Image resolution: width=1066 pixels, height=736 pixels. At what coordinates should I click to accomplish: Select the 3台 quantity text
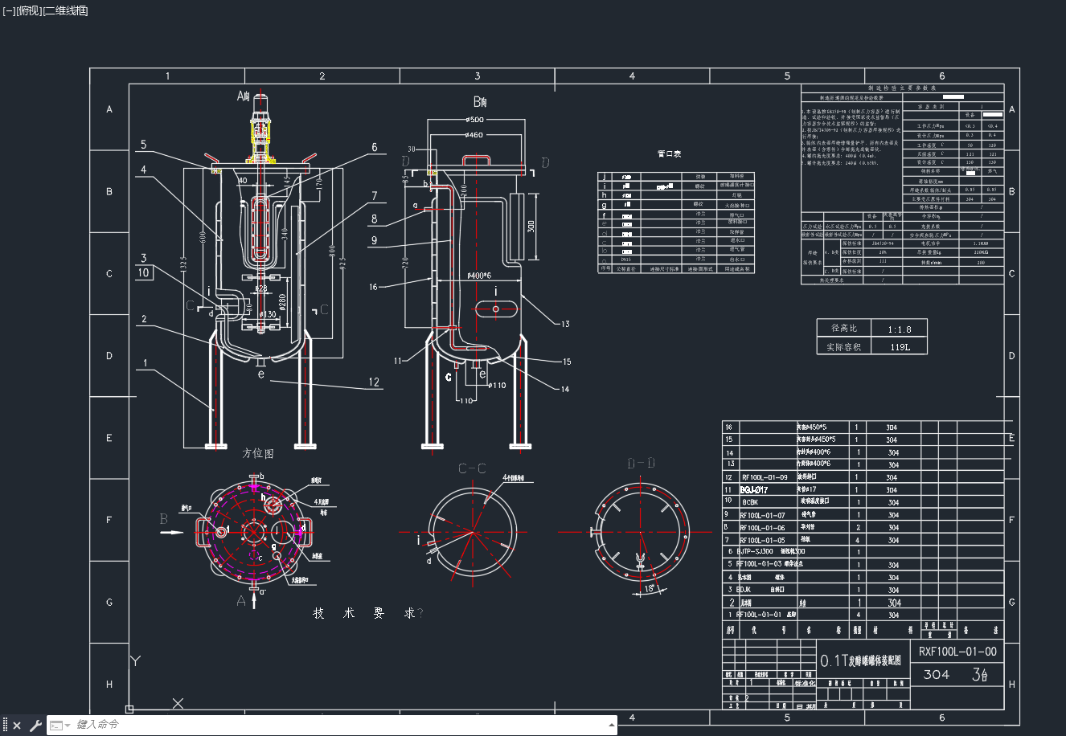click(x=979, y=675)
